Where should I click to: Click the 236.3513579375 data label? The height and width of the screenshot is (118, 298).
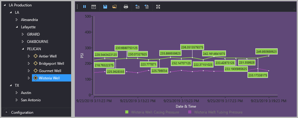tap(192, 47)
